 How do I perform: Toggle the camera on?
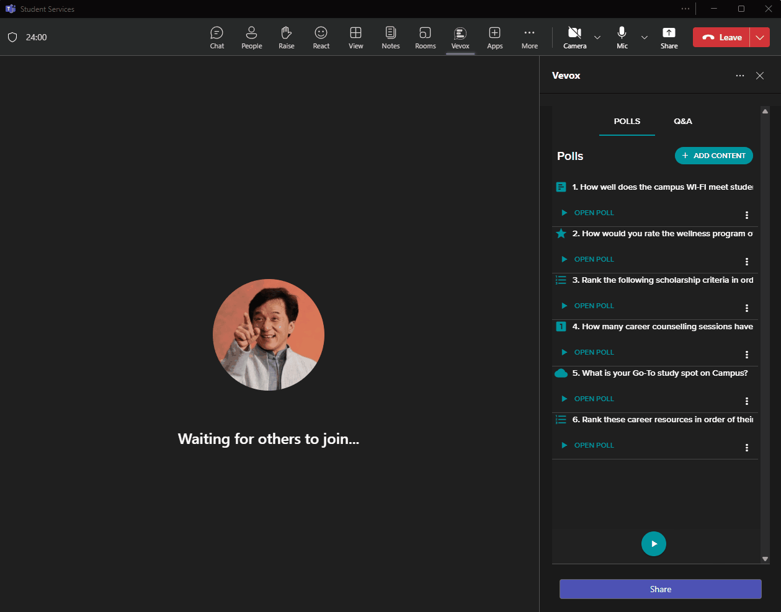[x=574, y=37]
